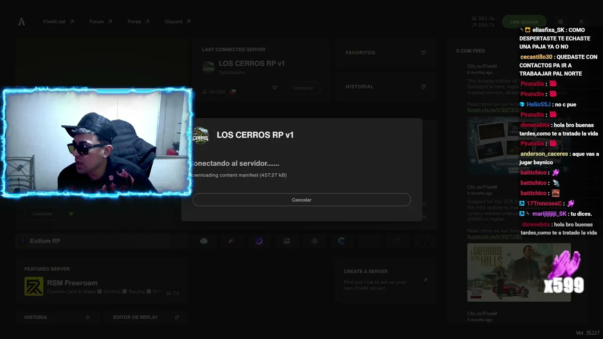Open the forum.cfx.re/t/5371286 link
This screenshot has width=603, height=339.
pyautogui.click(x=495, y=237)
